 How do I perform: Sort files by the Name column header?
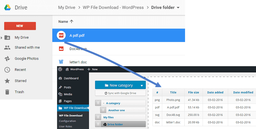tap(63, 21)
